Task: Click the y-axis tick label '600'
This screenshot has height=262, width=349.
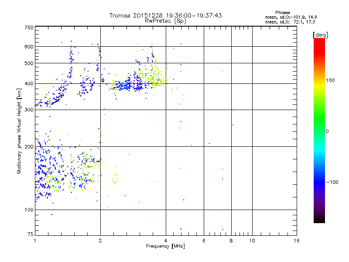Action: 29,47
